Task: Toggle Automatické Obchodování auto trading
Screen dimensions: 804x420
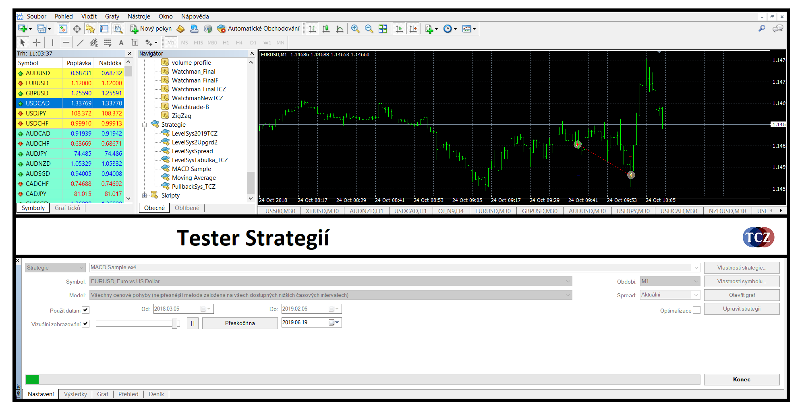Action: click(x=259, y=29)
